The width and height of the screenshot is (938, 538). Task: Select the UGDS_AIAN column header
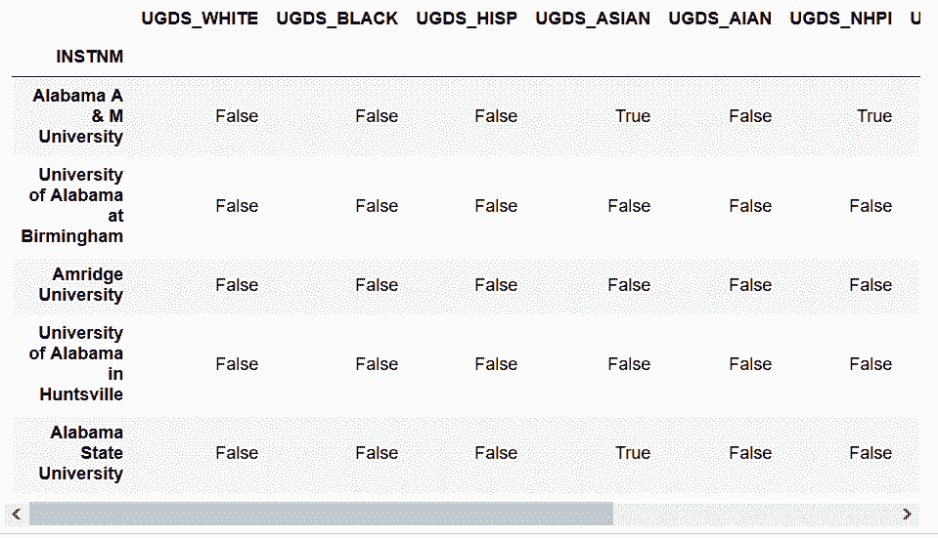click(720, 19)
